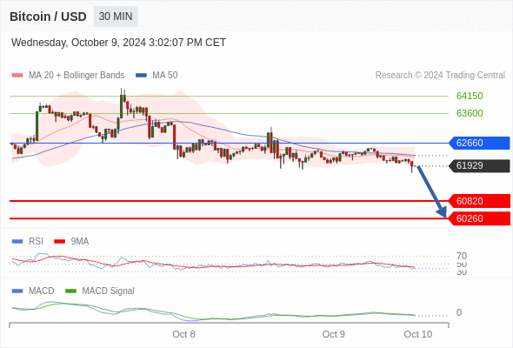
Task: Click the RSI blue legend marker
Action: 17,242
